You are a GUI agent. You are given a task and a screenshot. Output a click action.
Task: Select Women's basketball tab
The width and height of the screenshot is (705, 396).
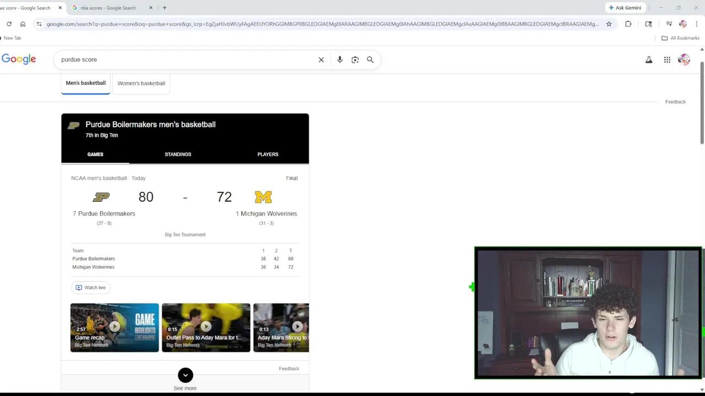click(x=141, y=83)
